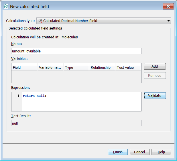Viewport: 177px width, 161px height.
Task: Select the Calculated Decimal Number Field combo box
Action: tap(103, 21)
